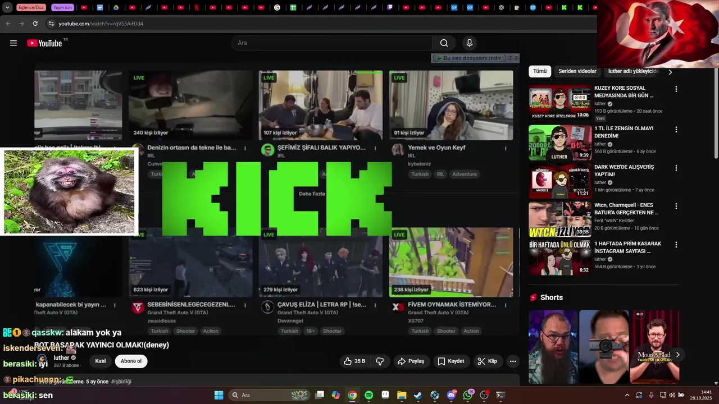719x404 pixels.
Task: Open the video actions three-dot menu
Action: 513,361
